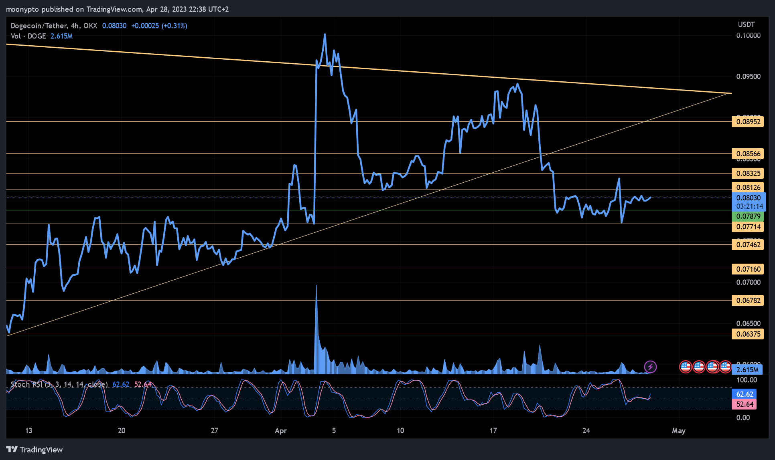The height and width of the screenshot is (460, 775).
Task: Select the 0.06782 price level label
Action: tap(748, 300)
